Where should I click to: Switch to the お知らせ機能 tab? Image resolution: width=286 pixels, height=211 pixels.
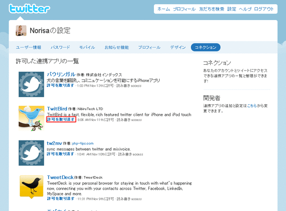tap(117, 47)
